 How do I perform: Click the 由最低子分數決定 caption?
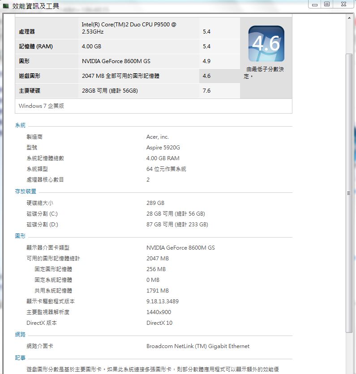[x=265, y=72]
